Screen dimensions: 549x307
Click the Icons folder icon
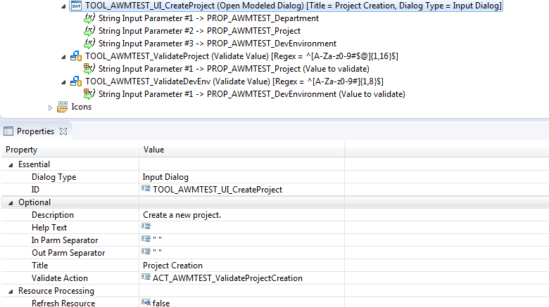click(x=63, y=107)
